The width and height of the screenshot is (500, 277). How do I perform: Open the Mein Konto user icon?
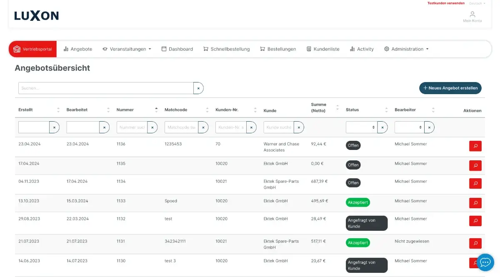[472, 14]
